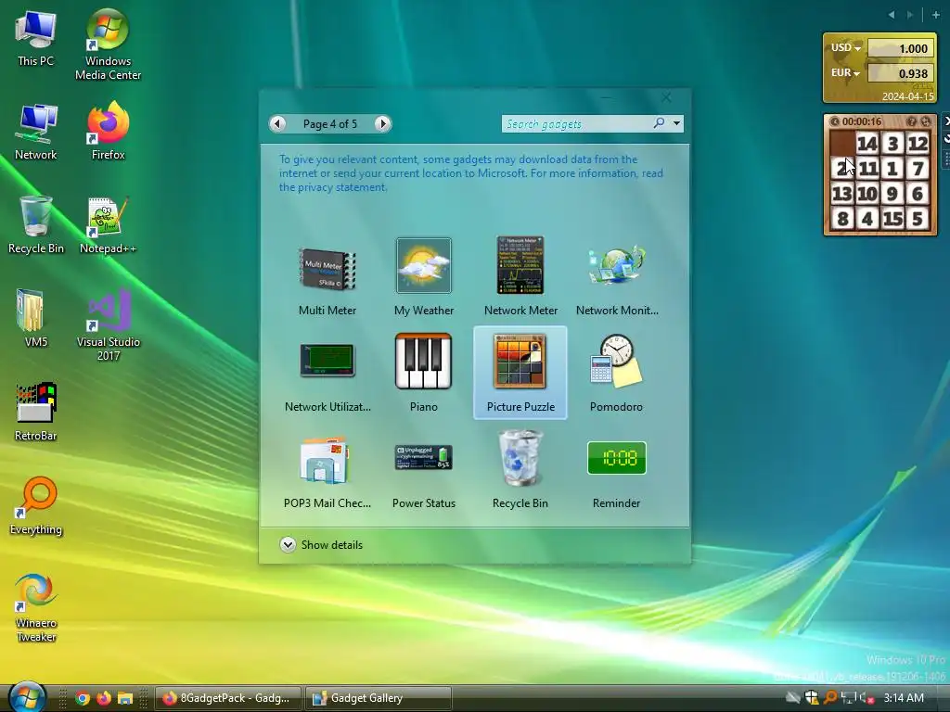Select the Multi Meter gadget
Viewport: 950px width, 712px height.
click(x=327, y=275)
